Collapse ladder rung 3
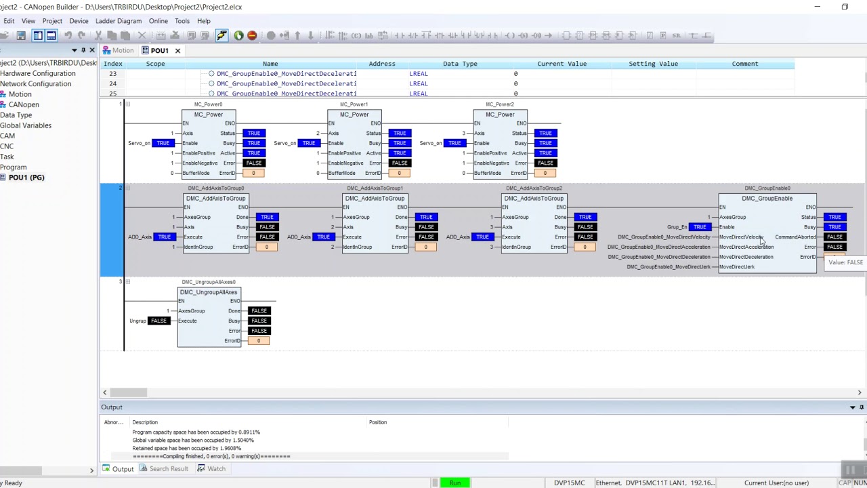 pyautogui.click(x=127, y=281)
